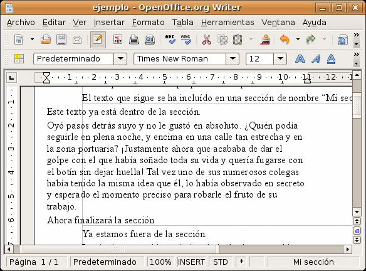Click the STD selection mode field

tap(221, 262)
